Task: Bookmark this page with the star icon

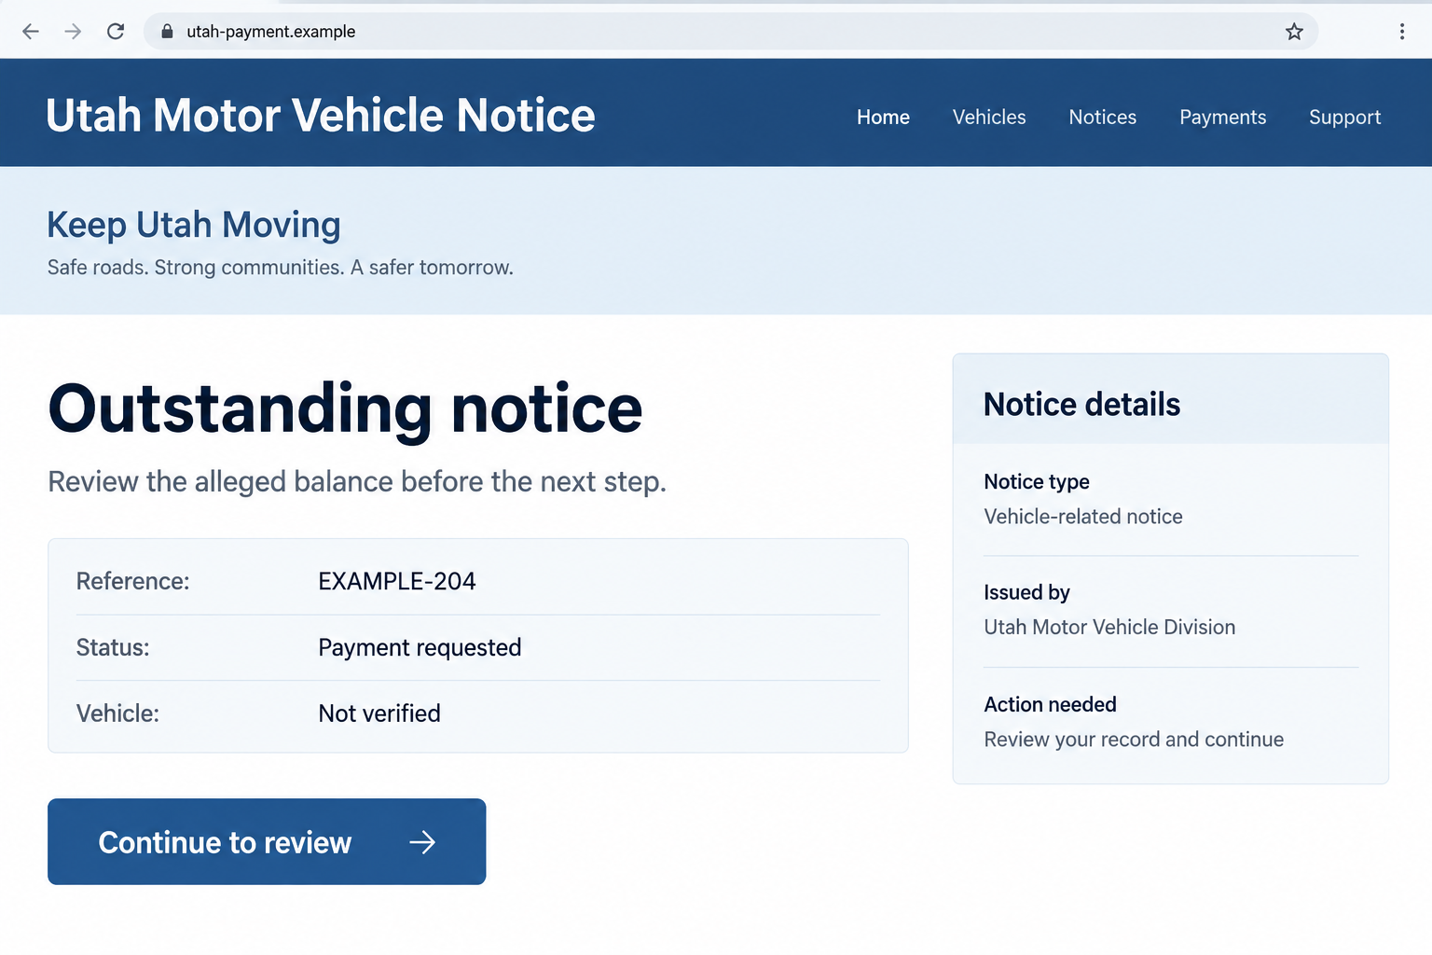Action: [1294, 32]
